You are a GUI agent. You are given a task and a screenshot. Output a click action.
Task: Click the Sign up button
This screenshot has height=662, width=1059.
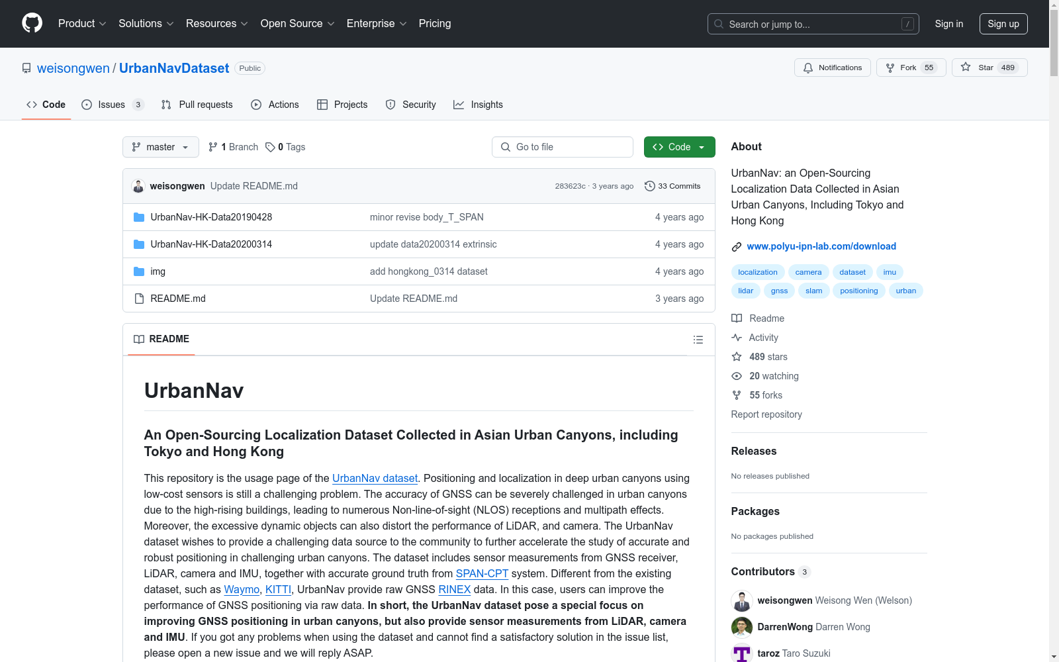coord(1003,24)
